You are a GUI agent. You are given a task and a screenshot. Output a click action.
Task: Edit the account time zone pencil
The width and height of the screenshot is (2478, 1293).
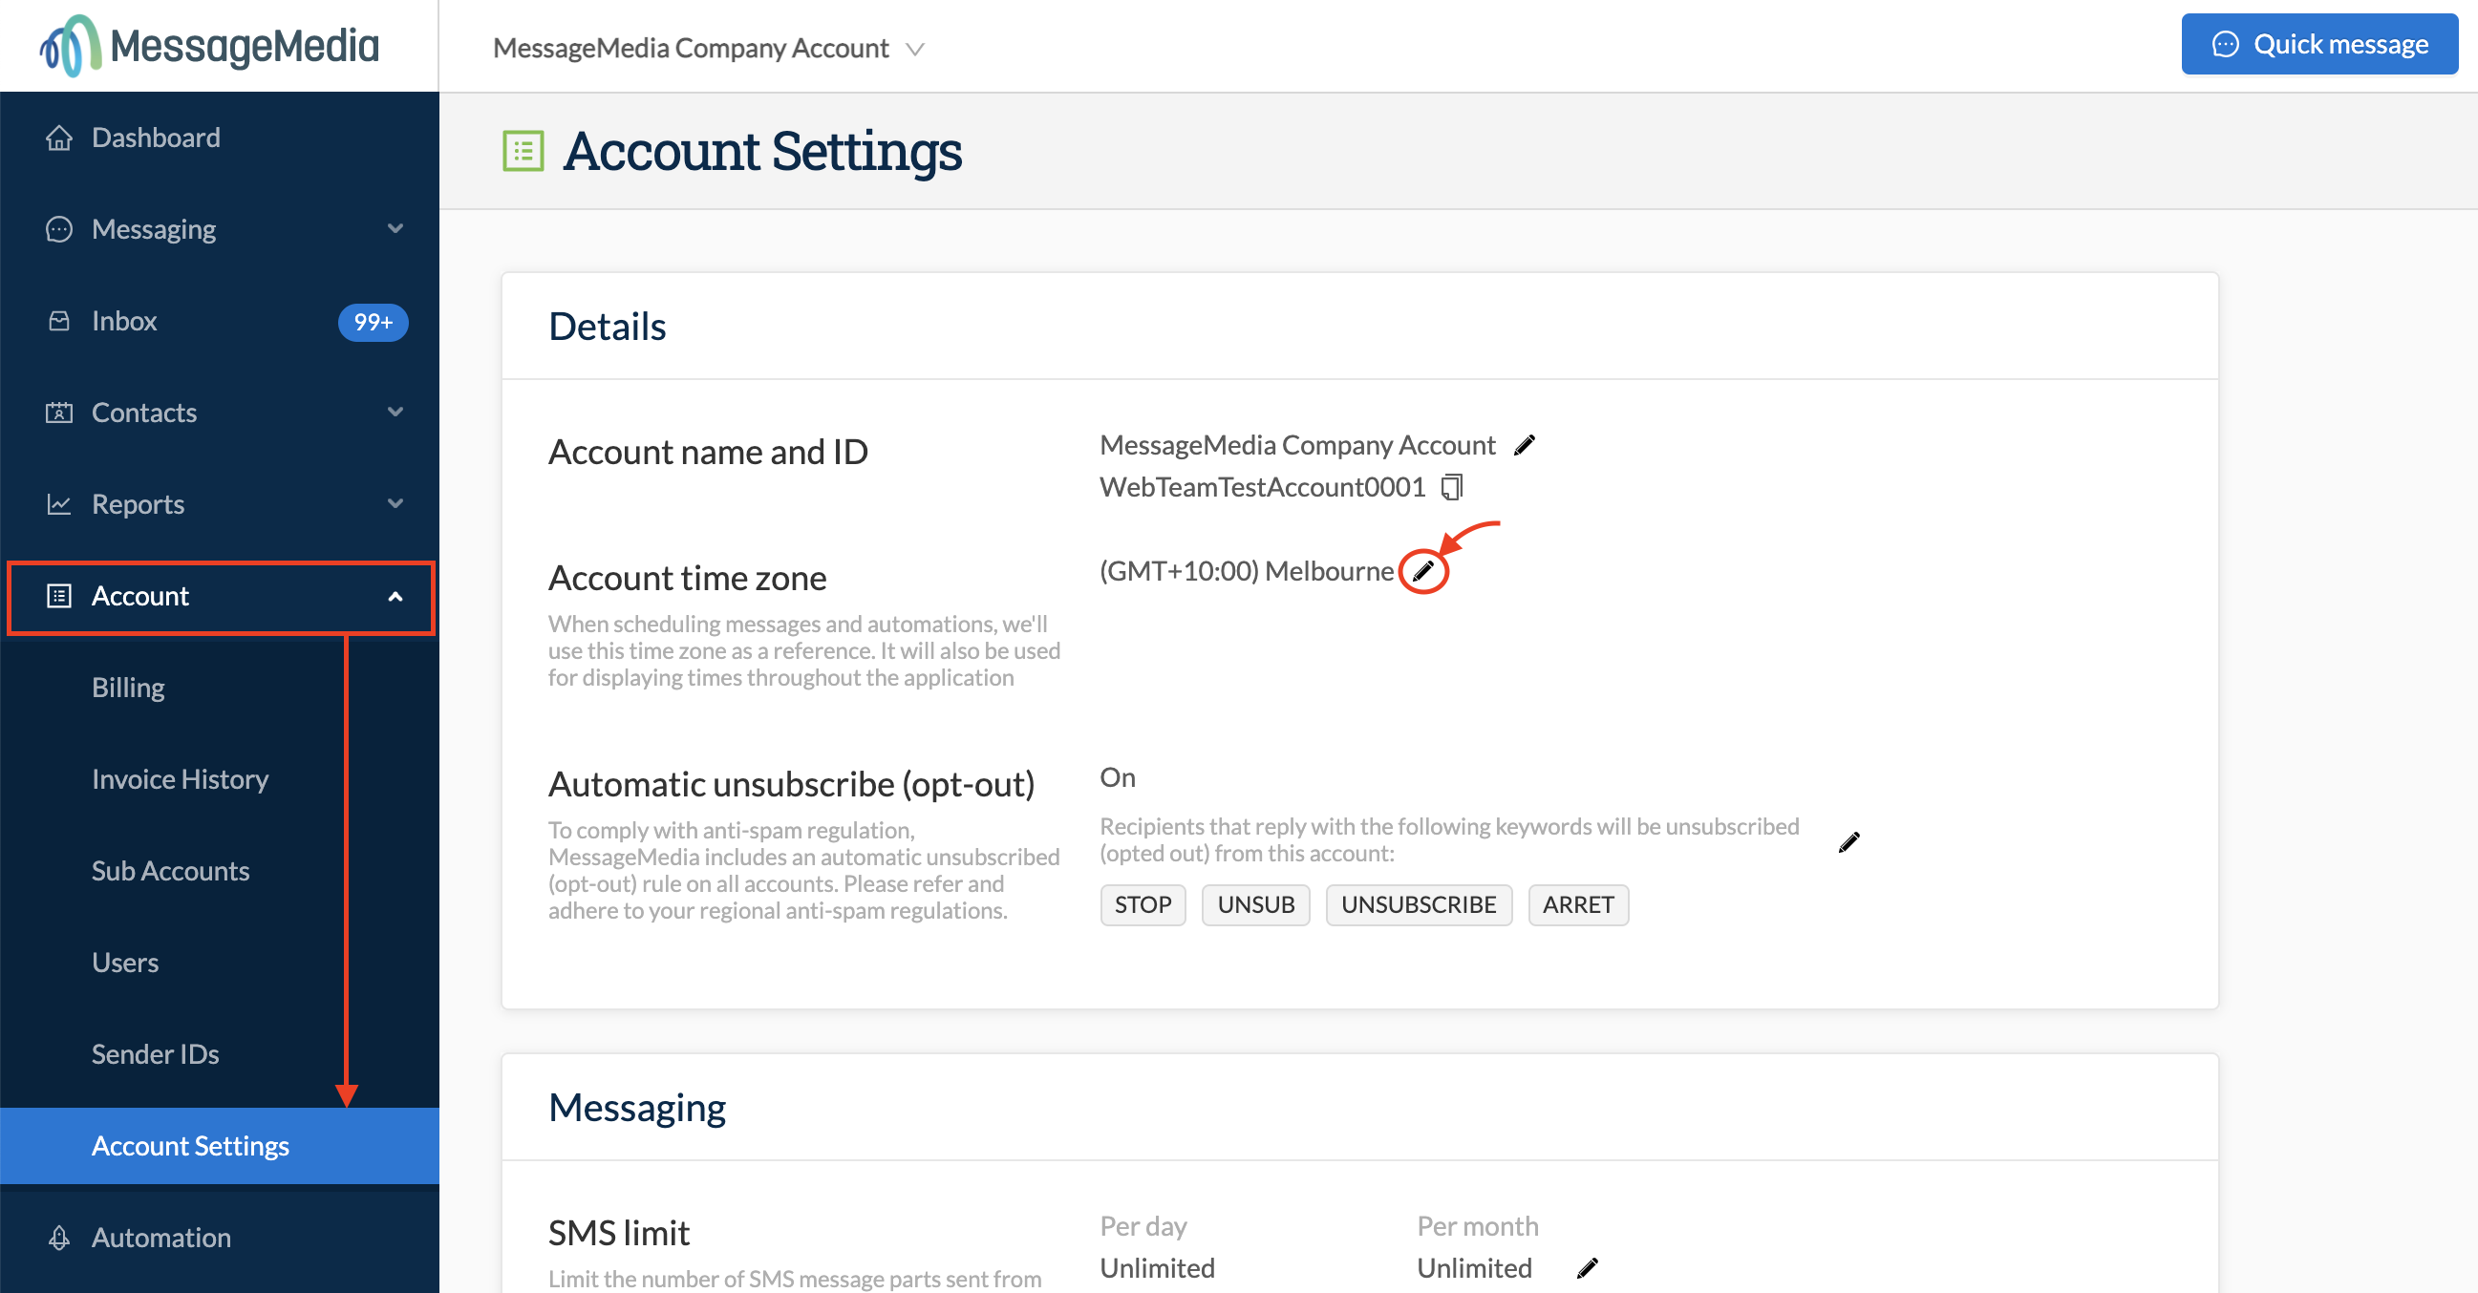click(x=1422, y=571)
